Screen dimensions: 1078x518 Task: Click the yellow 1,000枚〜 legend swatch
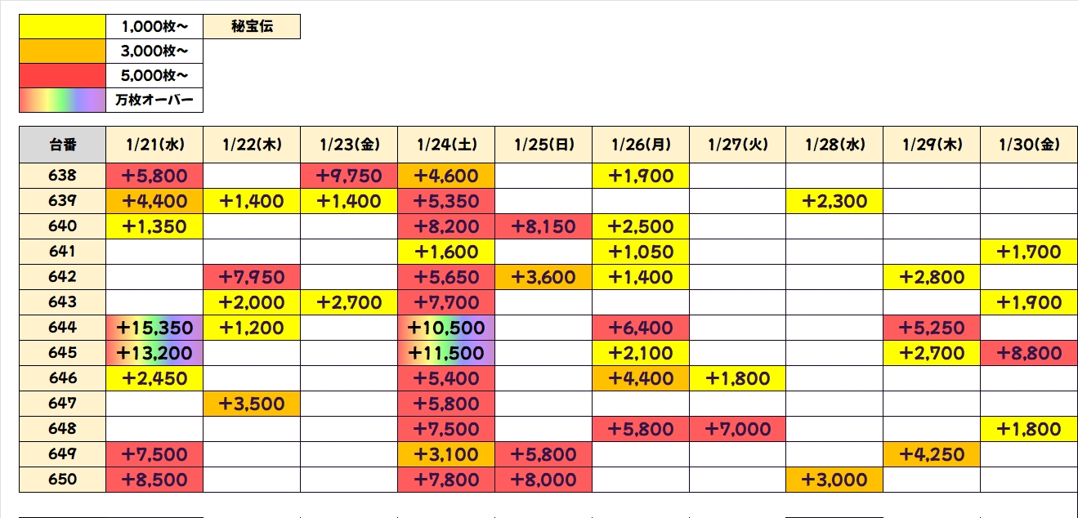pos(62,27)
